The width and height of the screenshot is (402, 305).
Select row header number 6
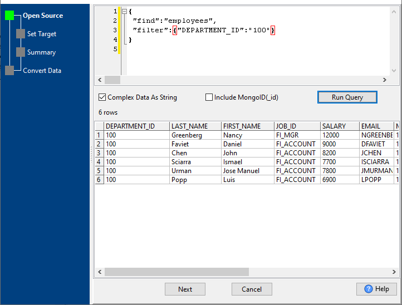(99, 180)
